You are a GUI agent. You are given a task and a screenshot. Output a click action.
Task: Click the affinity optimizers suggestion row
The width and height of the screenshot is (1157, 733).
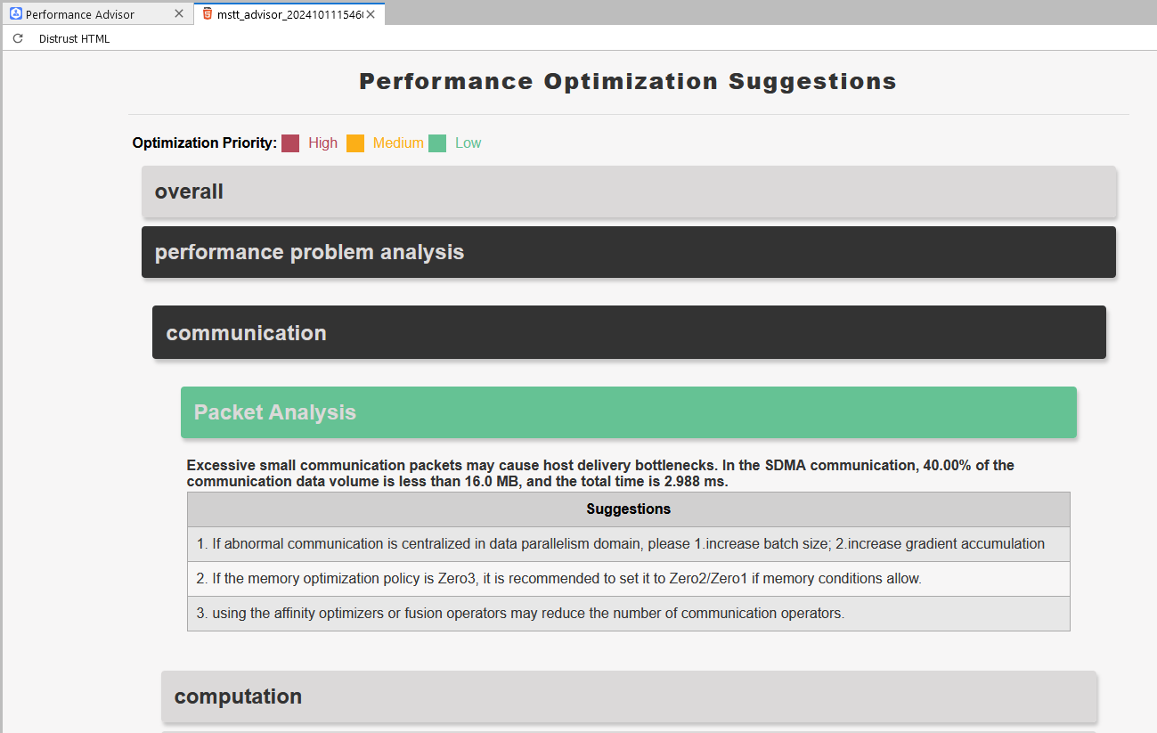pyautogui.click(x=629, y=614)
